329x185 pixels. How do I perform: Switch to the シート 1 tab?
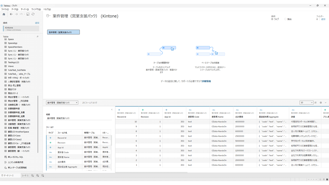[x=25, y=175]
